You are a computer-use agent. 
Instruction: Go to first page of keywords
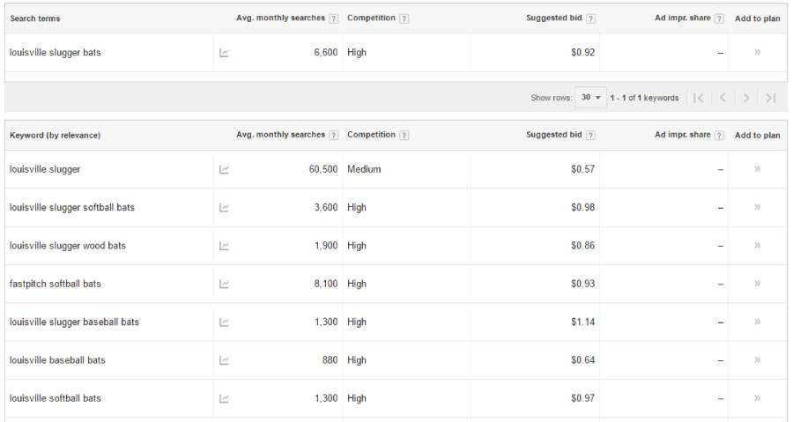pos(699,98)
